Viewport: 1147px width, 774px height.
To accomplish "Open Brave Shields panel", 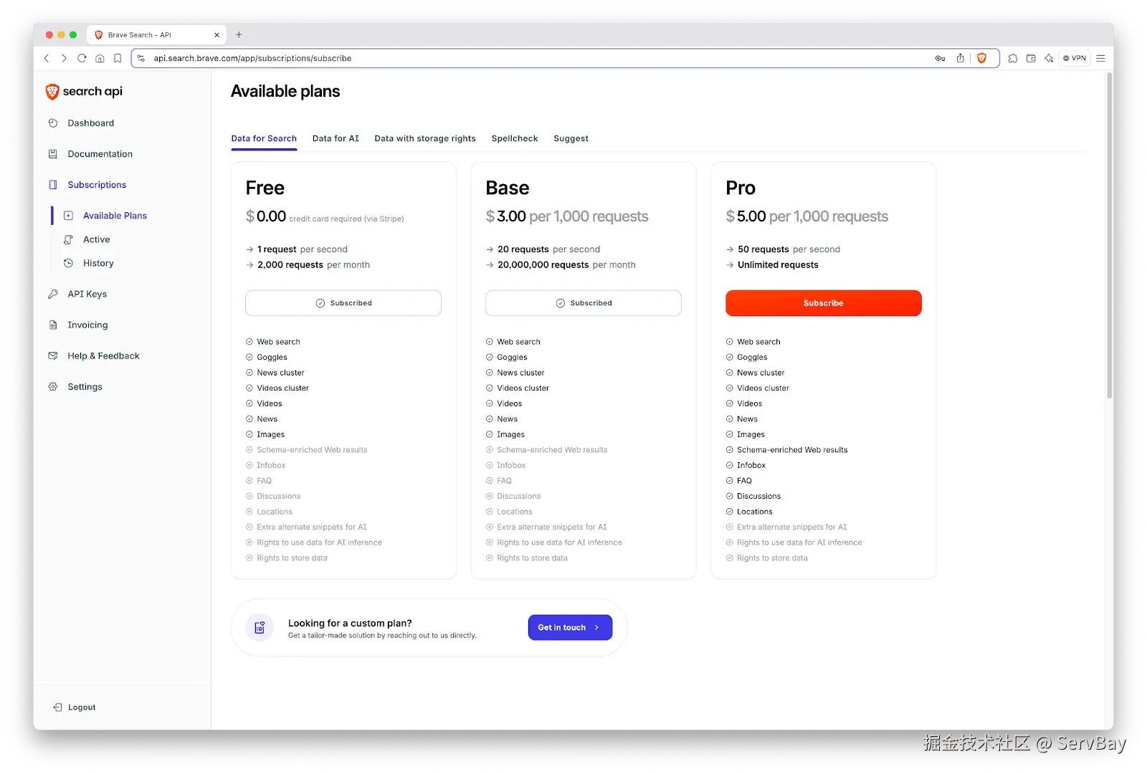I will click(x=981, y=58).
